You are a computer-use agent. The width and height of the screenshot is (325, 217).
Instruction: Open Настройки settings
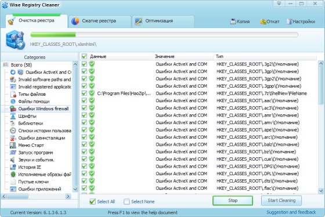301,21
